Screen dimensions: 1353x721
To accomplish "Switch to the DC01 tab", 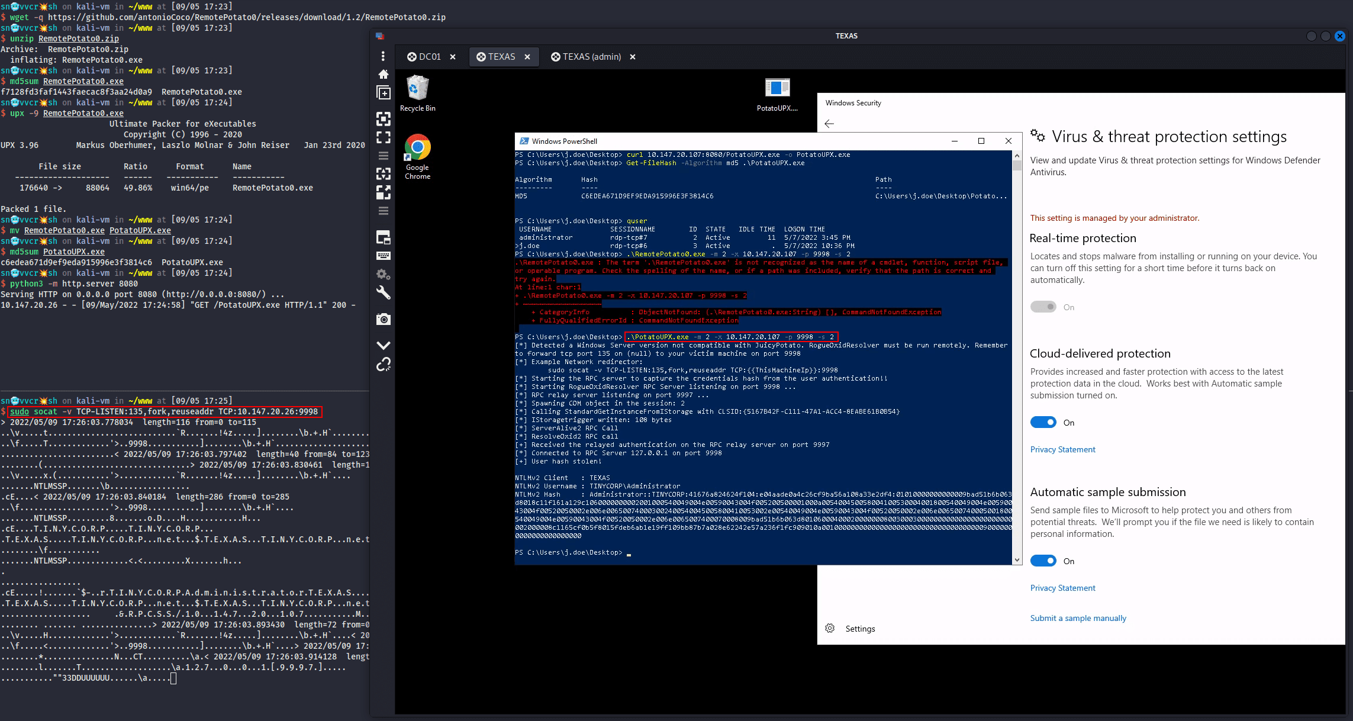I will pyautogui.click(x=430, y=57).
